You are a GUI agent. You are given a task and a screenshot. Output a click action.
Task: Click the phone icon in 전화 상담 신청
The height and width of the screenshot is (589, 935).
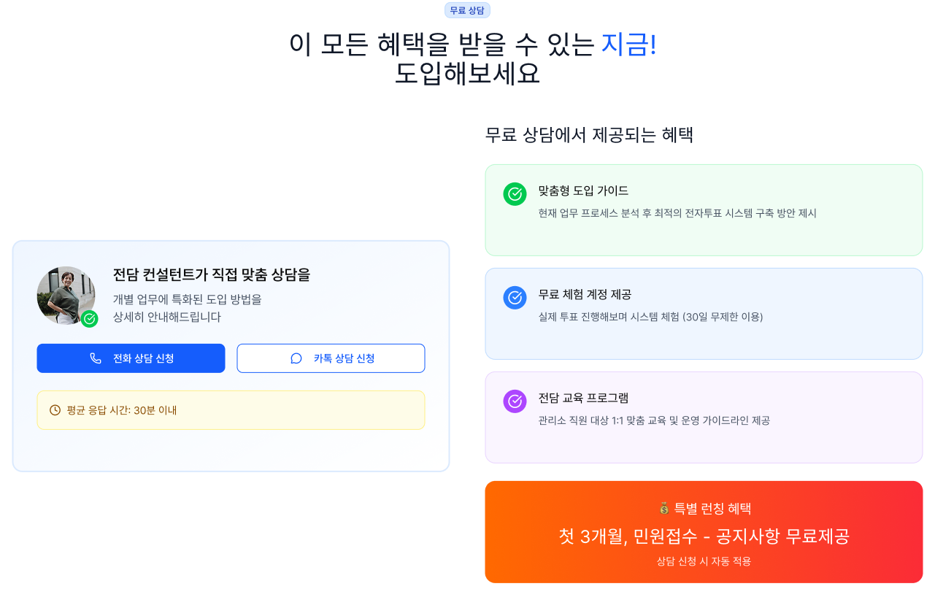point(96,358)
